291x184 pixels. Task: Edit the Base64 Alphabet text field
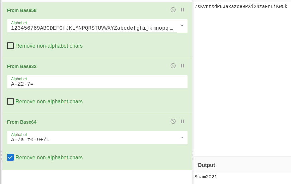(x=90, y=140)
